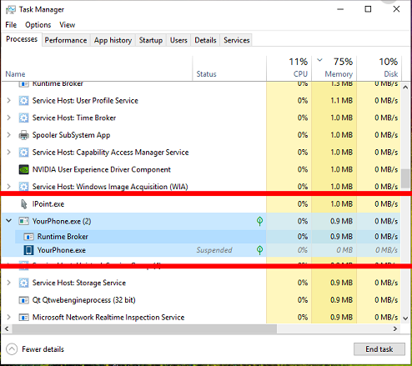Viewport: 412px width, 366px height.
Task: Expand Spooler SubSystem App
Action: click(x=8, y=135)
